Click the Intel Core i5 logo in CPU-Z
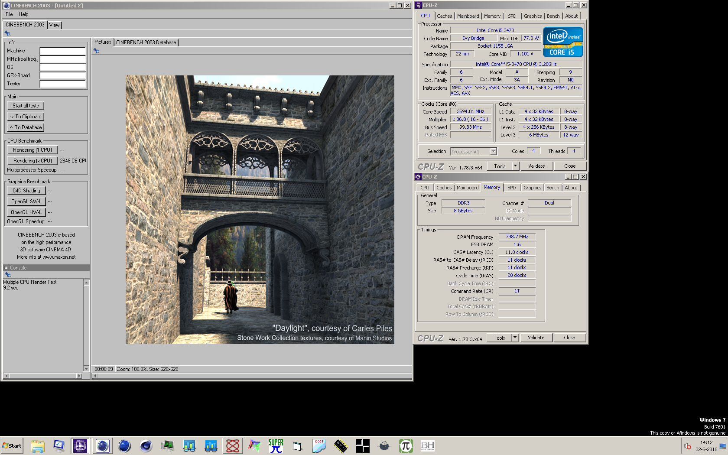This screenshot has height=455, width=728. pos(563,42)
